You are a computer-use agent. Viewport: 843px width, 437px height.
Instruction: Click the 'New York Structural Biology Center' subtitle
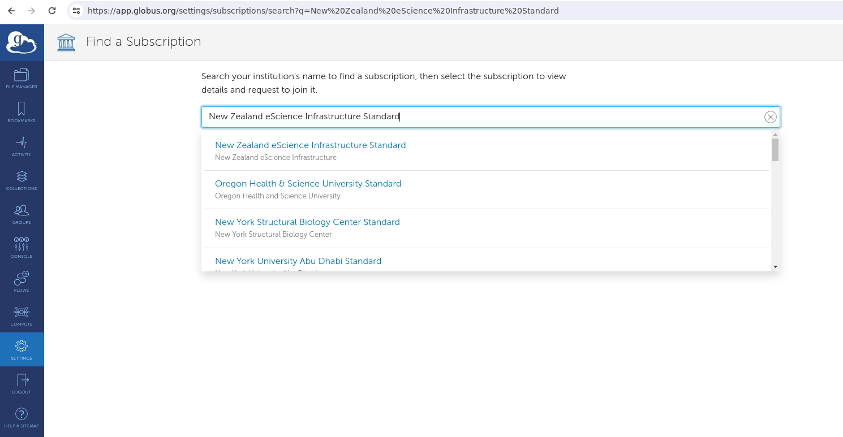pyautogui.click(x=273, y=235)
